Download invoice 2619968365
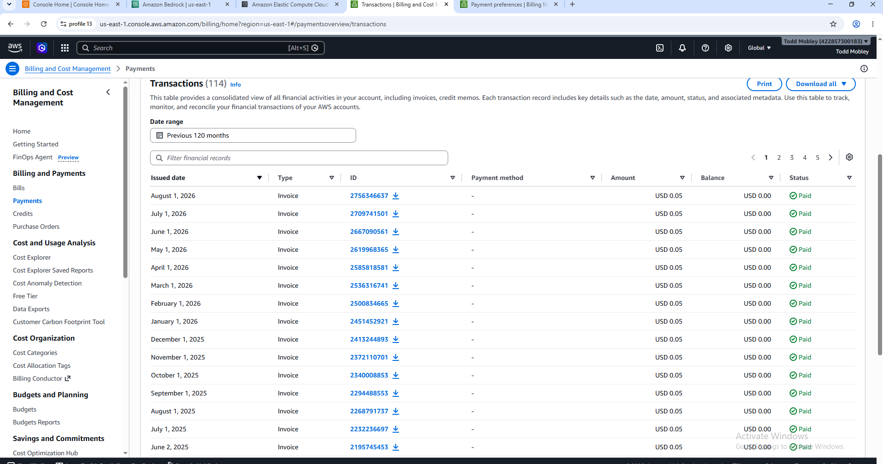Screen dimensions: 883x464 tap(396, 249)
